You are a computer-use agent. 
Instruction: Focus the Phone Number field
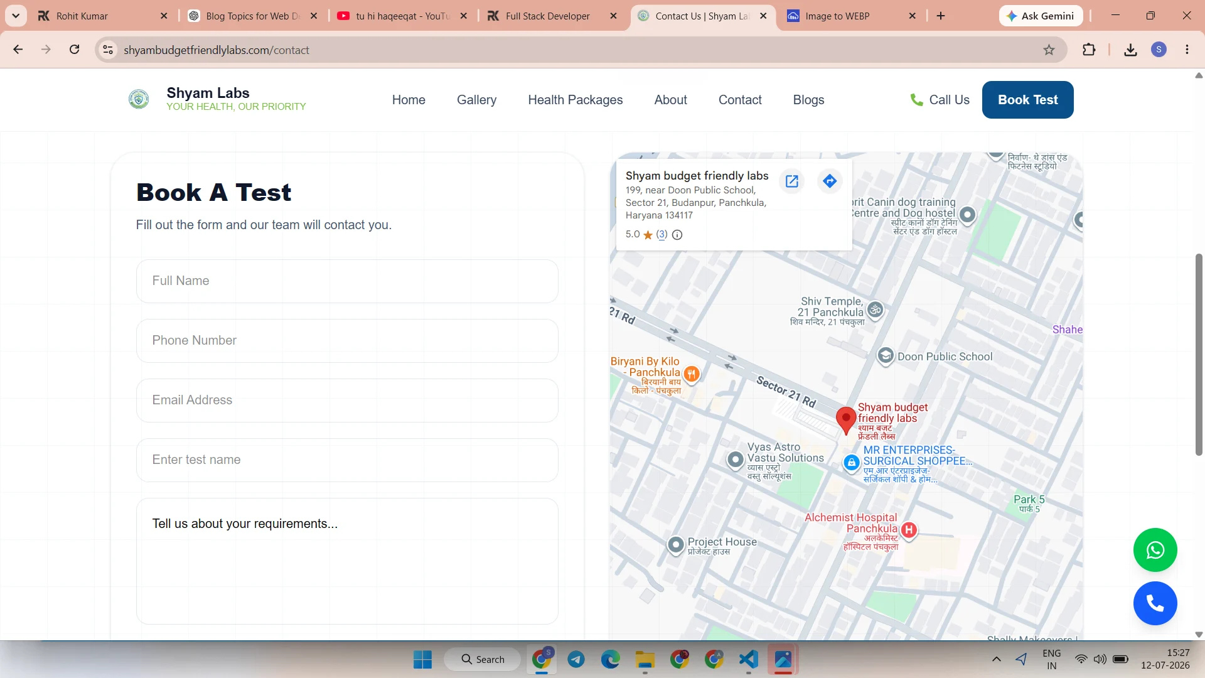coord(347,341)
